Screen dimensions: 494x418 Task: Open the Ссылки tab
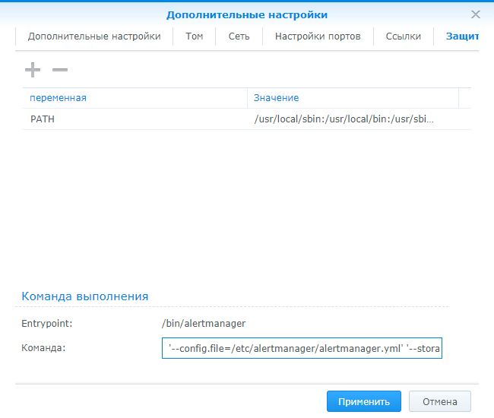click(403, 36)
